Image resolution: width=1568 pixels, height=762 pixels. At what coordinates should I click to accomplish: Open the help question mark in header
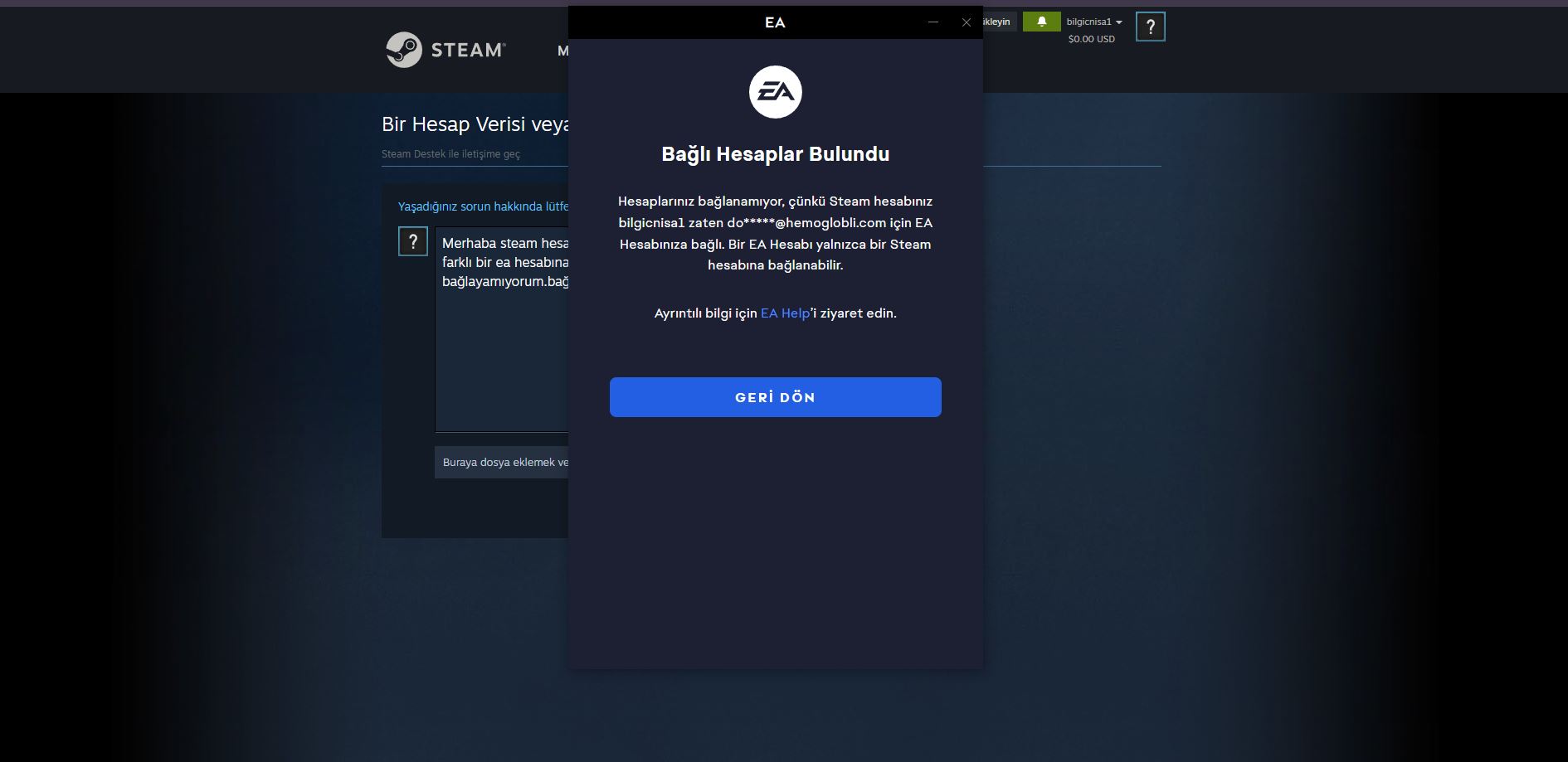coord(1150,27)
